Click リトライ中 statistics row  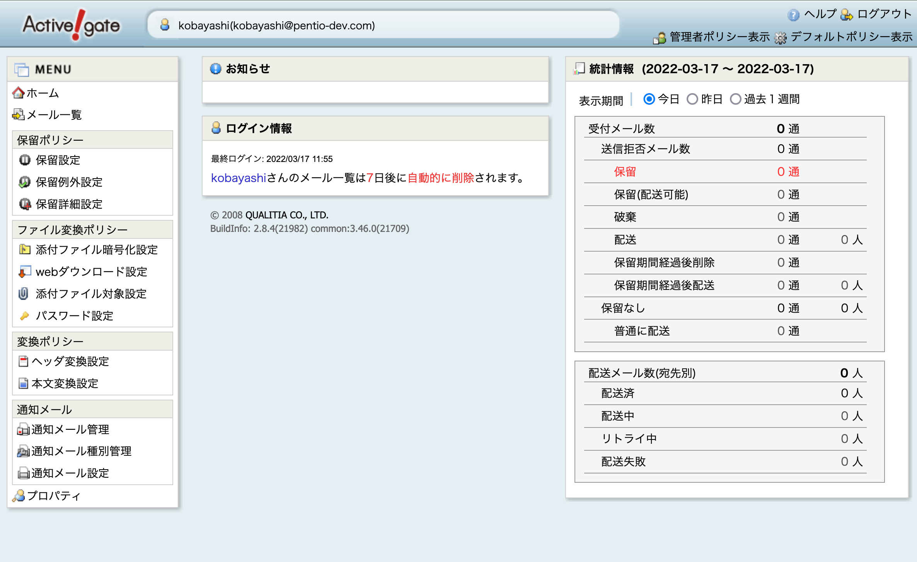(x=725, y=439)
